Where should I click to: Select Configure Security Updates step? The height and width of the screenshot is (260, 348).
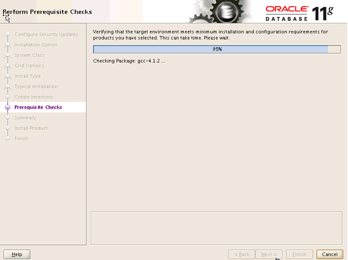click(46, 34)
